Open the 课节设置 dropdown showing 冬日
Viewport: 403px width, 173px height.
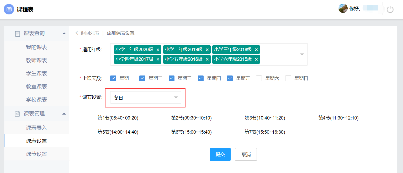pos(146,98)
